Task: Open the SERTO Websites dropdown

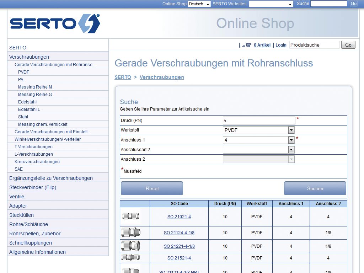Action: [271, 4]
